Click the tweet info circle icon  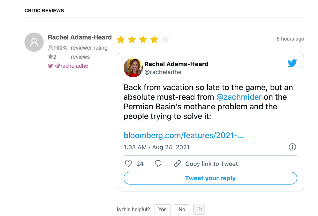[292, 147]
